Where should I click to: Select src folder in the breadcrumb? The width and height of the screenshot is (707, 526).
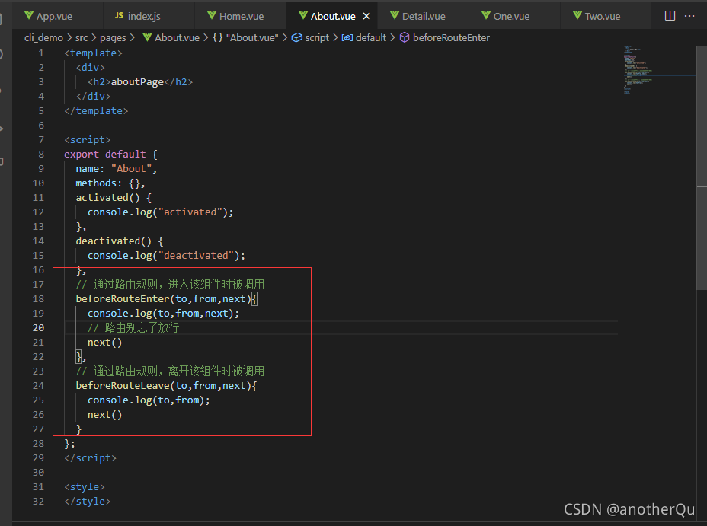pyautogui.click(x=82, y=38)
